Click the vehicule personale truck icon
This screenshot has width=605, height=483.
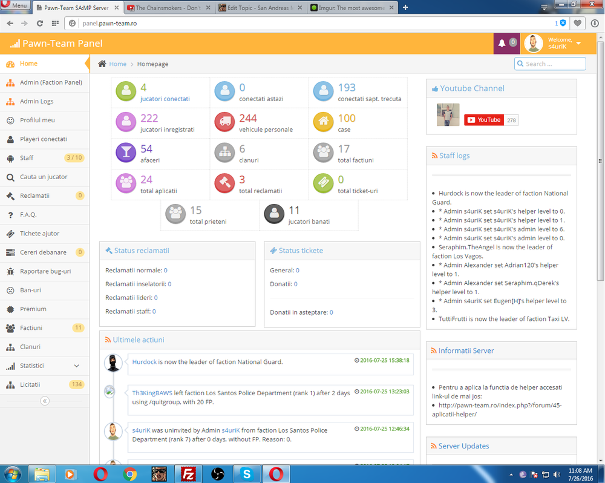click(x=225, y=122)
